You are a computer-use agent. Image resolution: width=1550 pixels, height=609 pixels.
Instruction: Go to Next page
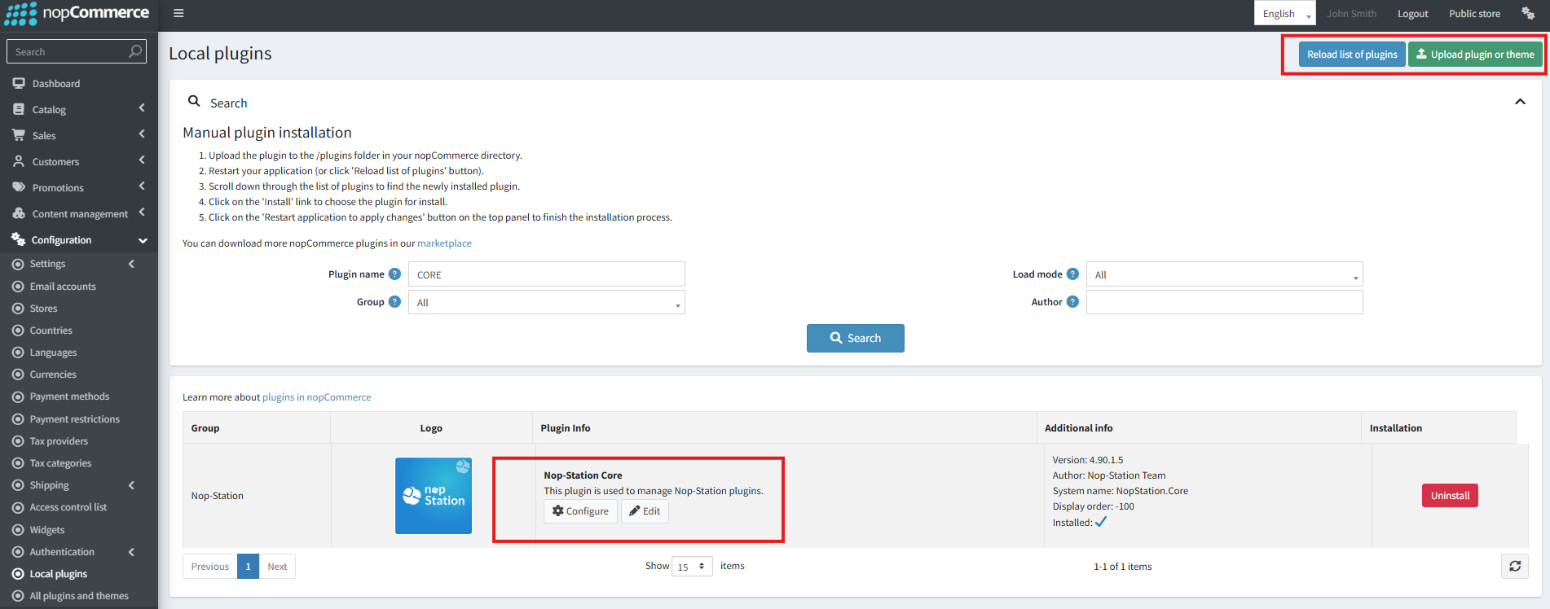coord(277,567)
